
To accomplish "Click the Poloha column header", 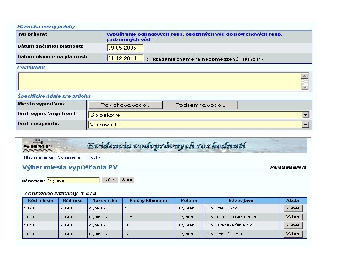I will click(189, 201).
